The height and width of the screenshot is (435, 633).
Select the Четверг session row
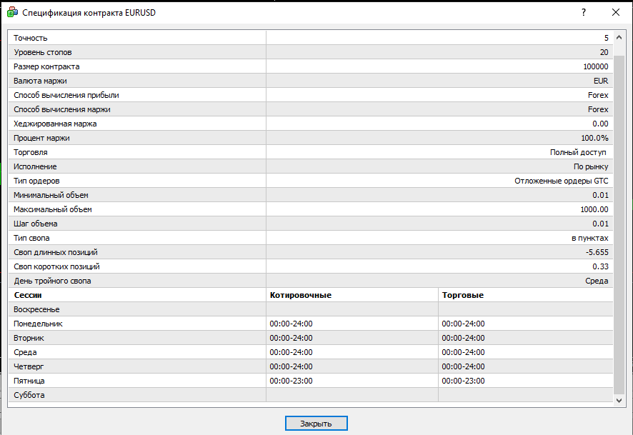click(x=311, y=366)
